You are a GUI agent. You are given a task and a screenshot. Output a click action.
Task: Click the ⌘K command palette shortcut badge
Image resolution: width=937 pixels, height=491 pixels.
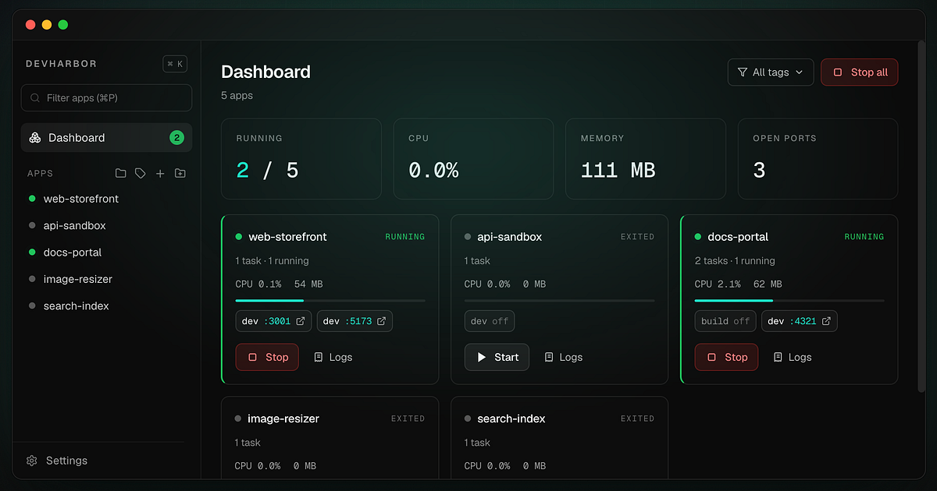click(x=175, y=64)
